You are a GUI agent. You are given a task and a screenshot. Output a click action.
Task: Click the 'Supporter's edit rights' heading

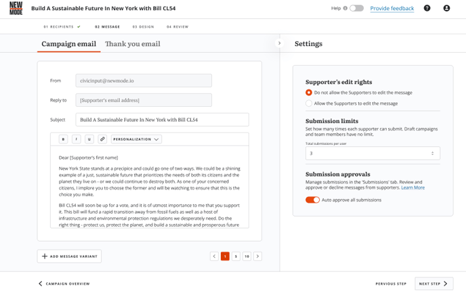pyautogui.click(x=339, y=82)
